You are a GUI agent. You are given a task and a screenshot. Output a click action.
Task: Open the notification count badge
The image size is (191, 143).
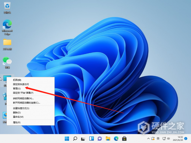click(186, 139)
